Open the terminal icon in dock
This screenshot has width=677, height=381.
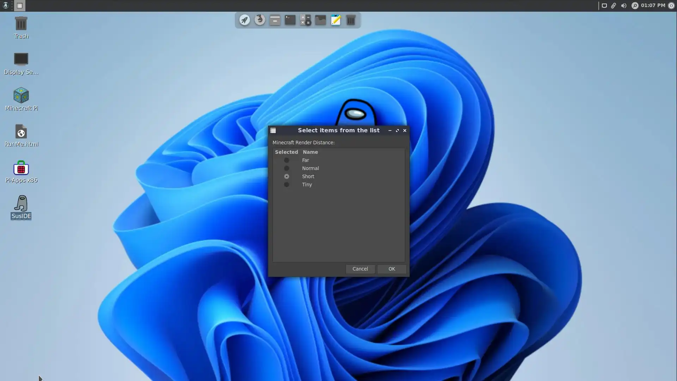click(x=290, y=20)
